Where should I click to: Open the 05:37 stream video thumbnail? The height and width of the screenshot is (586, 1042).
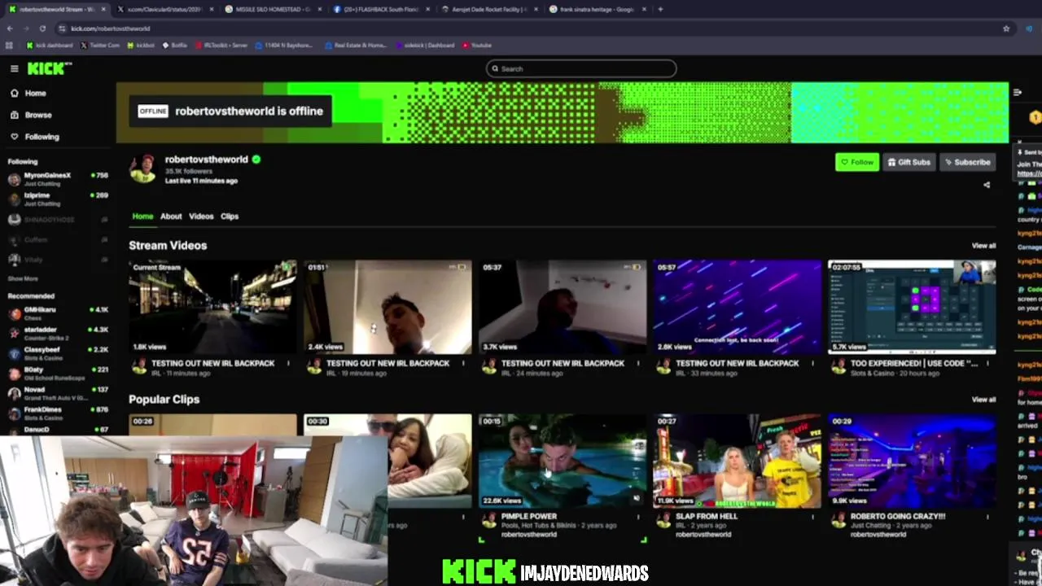pyautogui.click(x=563, y=307)
